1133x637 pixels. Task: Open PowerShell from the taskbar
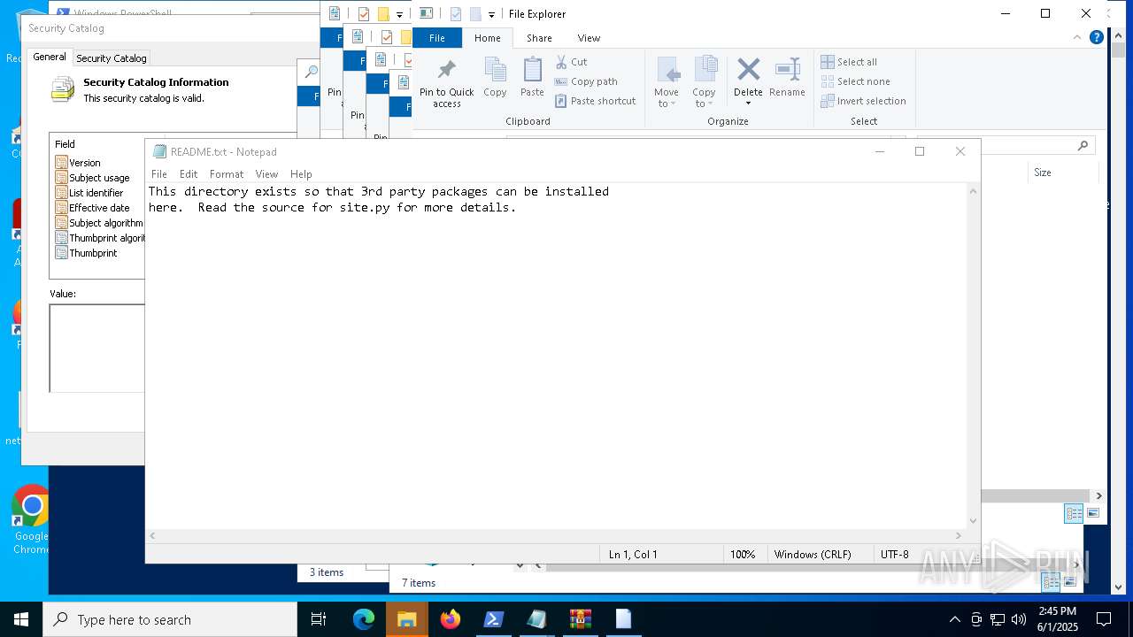click(x=494, y=619)
